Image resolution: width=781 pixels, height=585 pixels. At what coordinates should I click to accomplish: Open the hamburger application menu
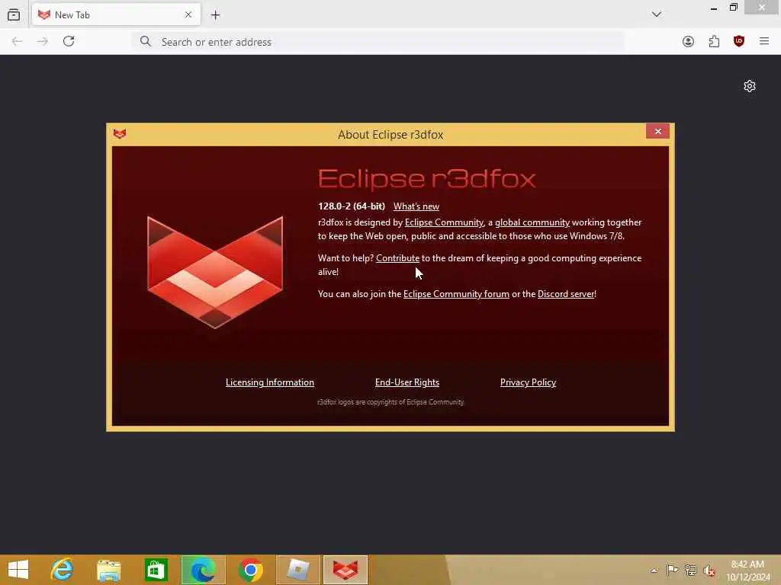[764, 41]
